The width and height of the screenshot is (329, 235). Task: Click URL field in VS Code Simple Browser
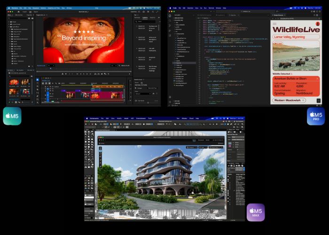coord(298,18)
